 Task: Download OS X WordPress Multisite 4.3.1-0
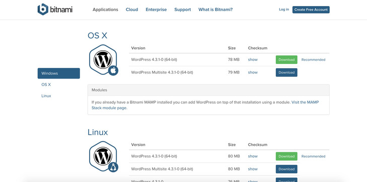pos(286,72)
